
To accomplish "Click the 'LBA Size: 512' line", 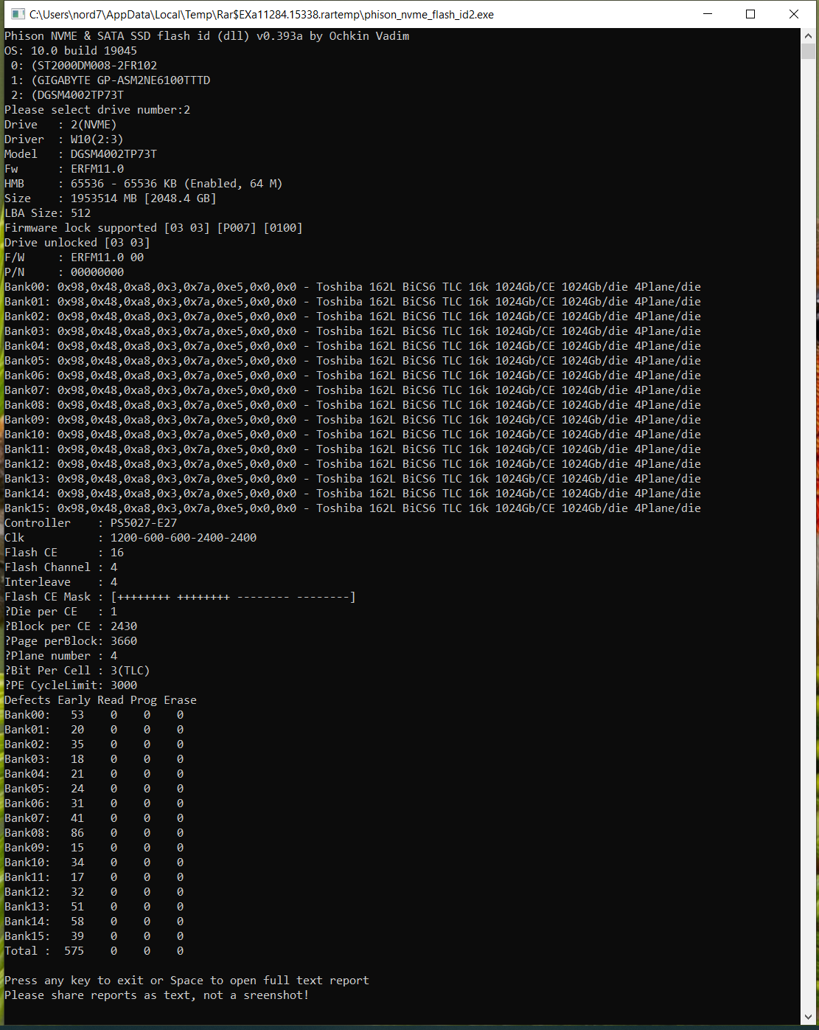I will pyautogui.click(x=48, y=213).
